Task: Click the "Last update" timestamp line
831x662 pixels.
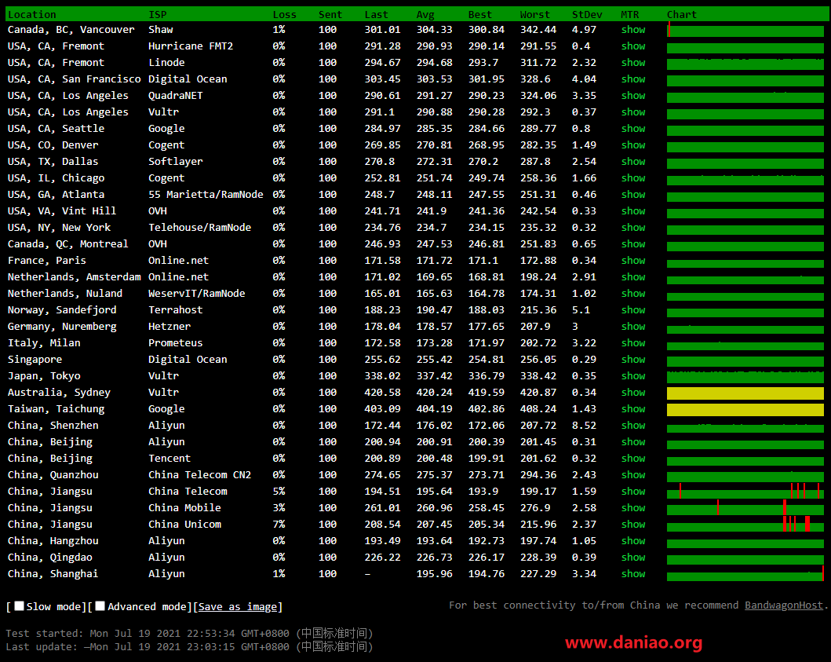Action: pos(190,646)
